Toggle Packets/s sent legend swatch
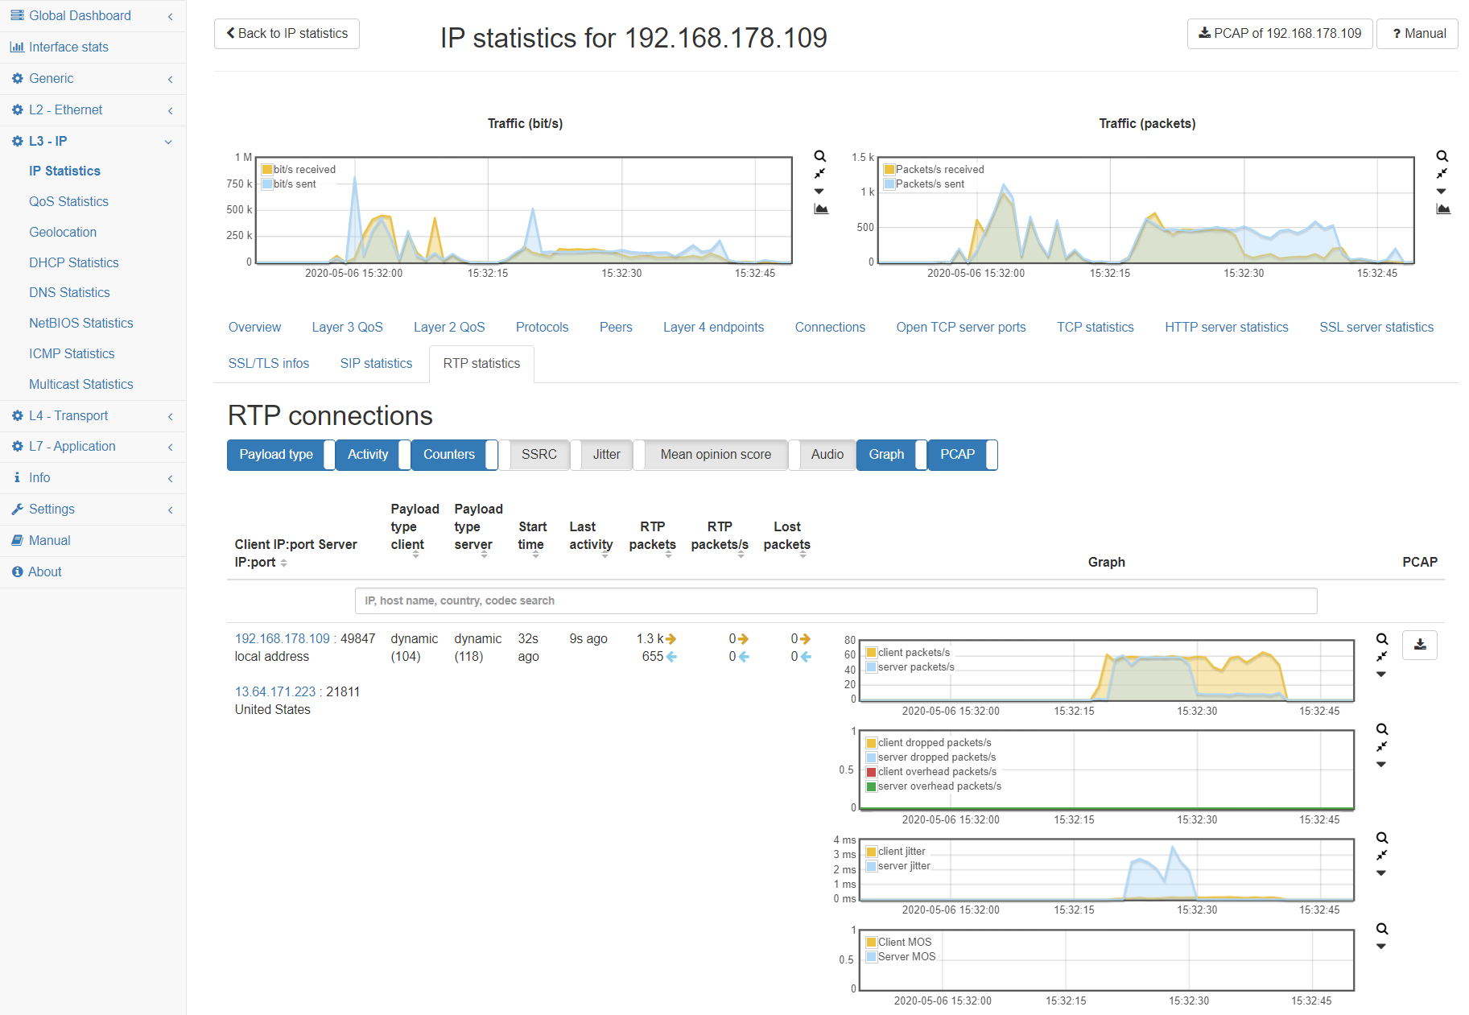Viewport: 1469px width, 1015px height. click(889, 184)
